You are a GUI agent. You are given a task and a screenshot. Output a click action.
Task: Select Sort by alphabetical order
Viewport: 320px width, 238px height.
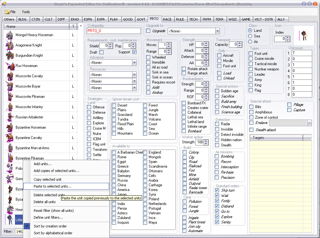pos(66,233)
